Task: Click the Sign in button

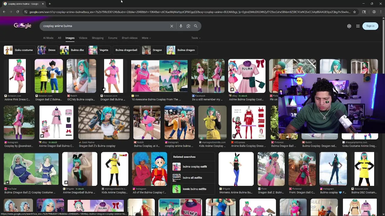Action: coord(370,26)
